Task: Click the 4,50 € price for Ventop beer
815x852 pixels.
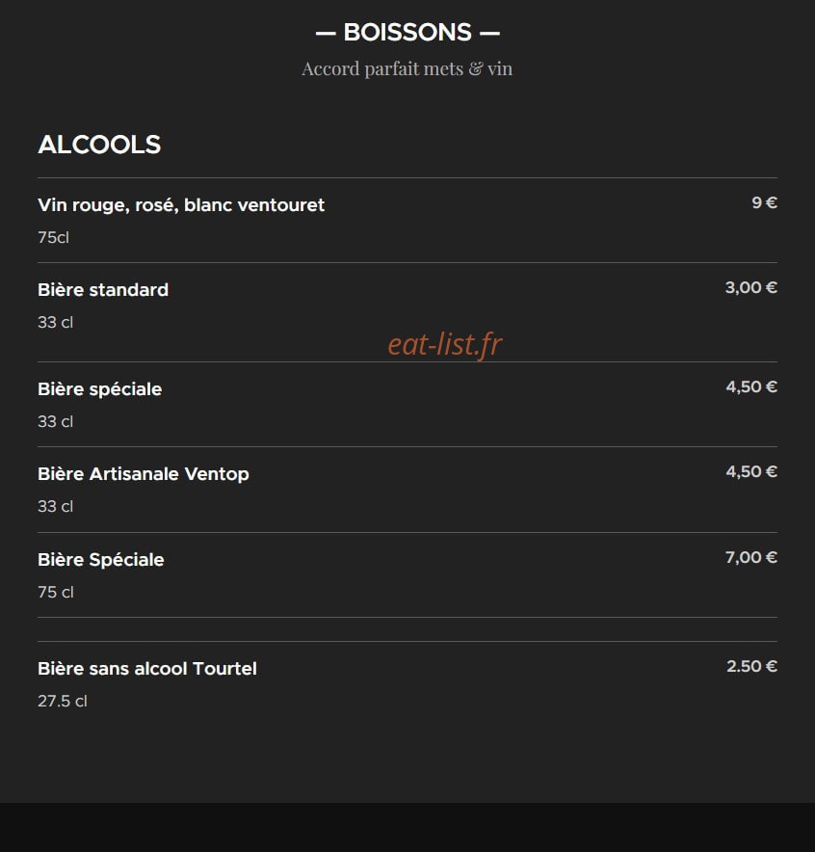Action: click(751, 471)
